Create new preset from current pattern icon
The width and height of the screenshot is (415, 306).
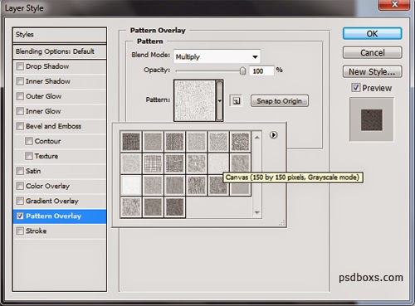tap(236, 101)
